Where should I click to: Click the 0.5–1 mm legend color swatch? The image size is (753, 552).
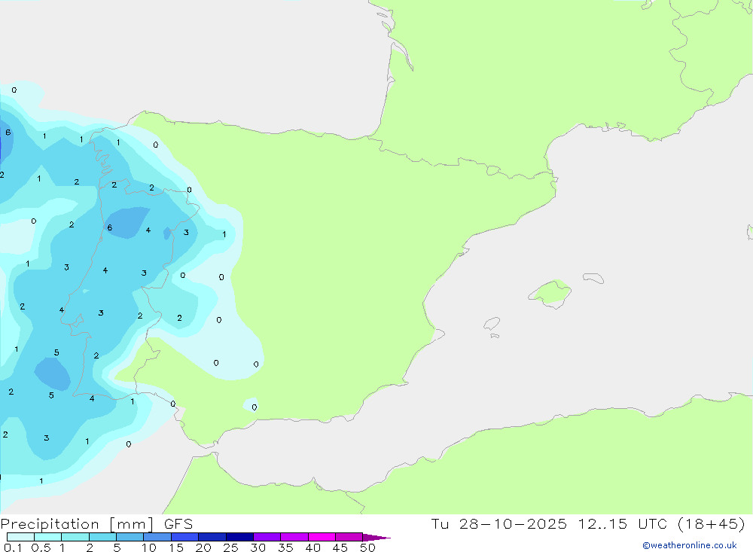point(48,537)
